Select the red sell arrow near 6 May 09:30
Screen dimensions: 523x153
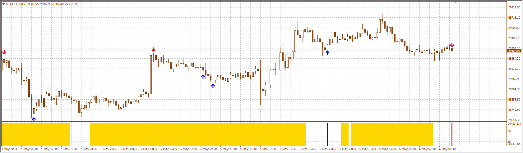tap(452, 45)
